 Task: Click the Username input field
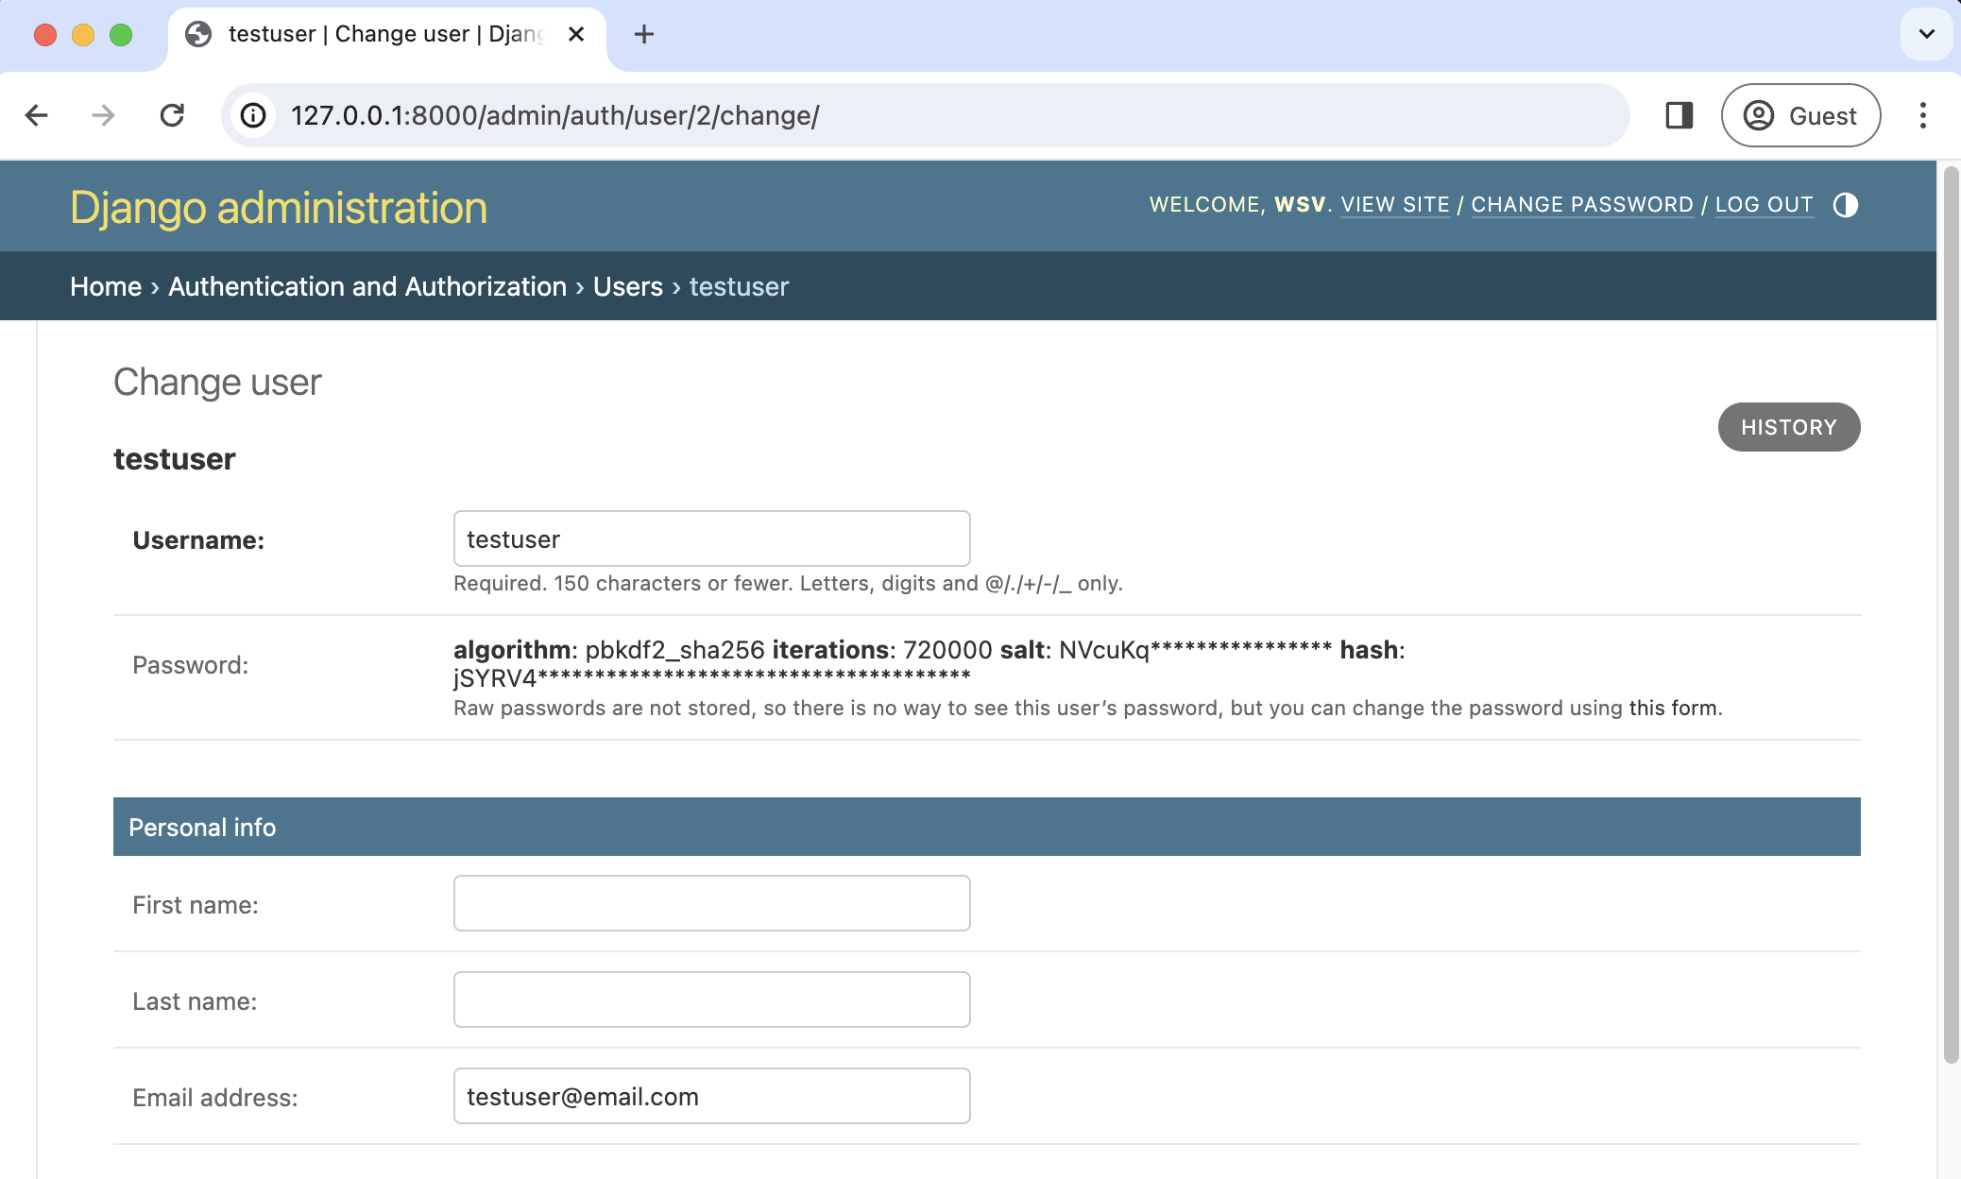[x=711, y=538]
